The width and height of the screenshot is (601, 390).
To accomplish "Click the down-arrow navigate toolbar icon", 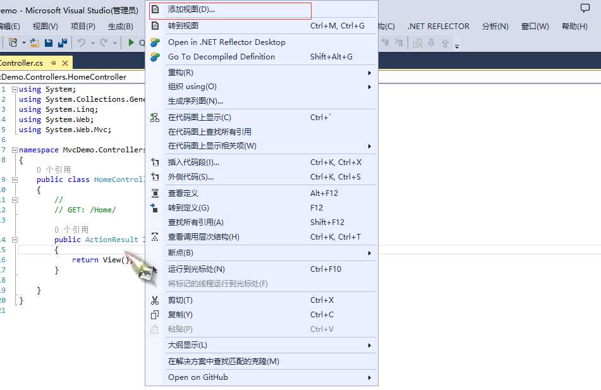I will click(431, 42).
